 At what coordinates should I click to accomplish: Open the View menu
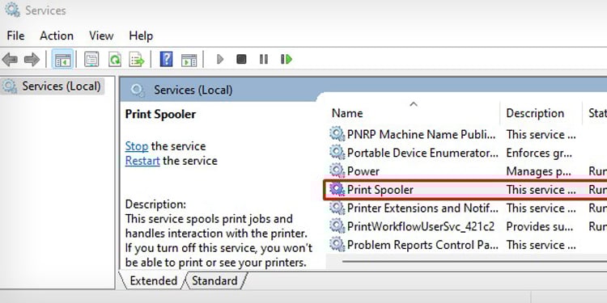point(101,36)
